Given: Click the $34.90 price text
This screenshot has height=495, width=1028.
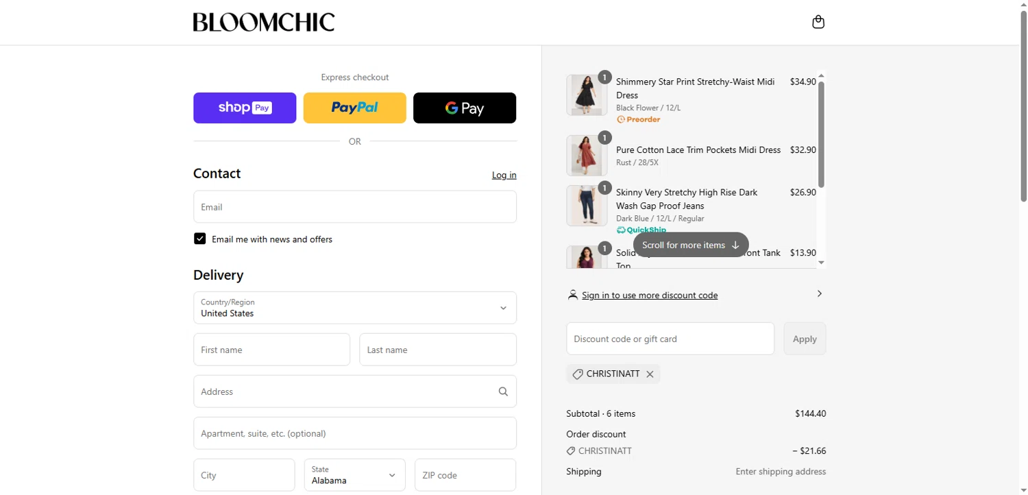Looking at the screenshot, I should click(x=803, y=82).
